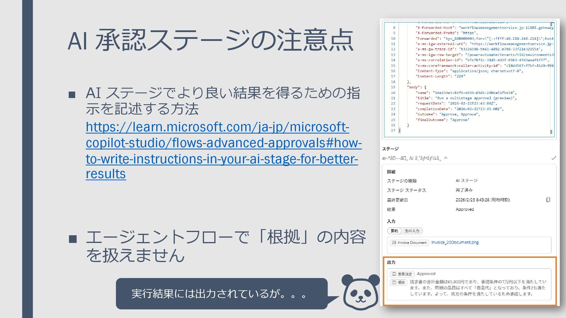Viewport: 566px width, 318px height.
Task: Click the code panel scrollbar bottom thumb
Action: coord(551,132)
